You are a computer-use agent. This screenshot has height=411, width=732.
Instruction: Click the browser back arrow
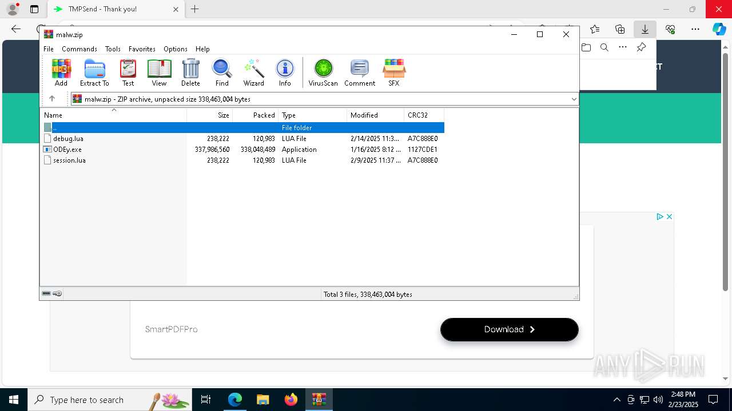click(x=16, y=29)
